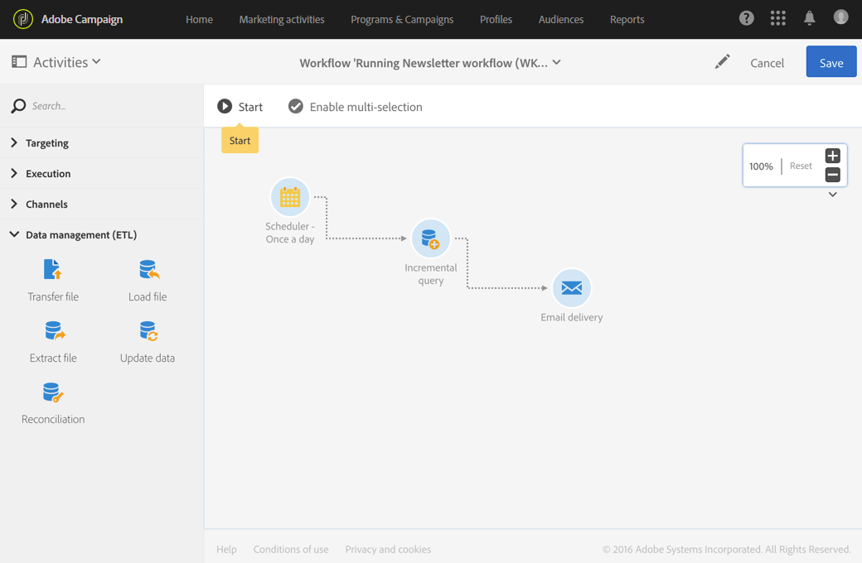
Task: Open the Activities dropdown
Action: pos(56,61)
